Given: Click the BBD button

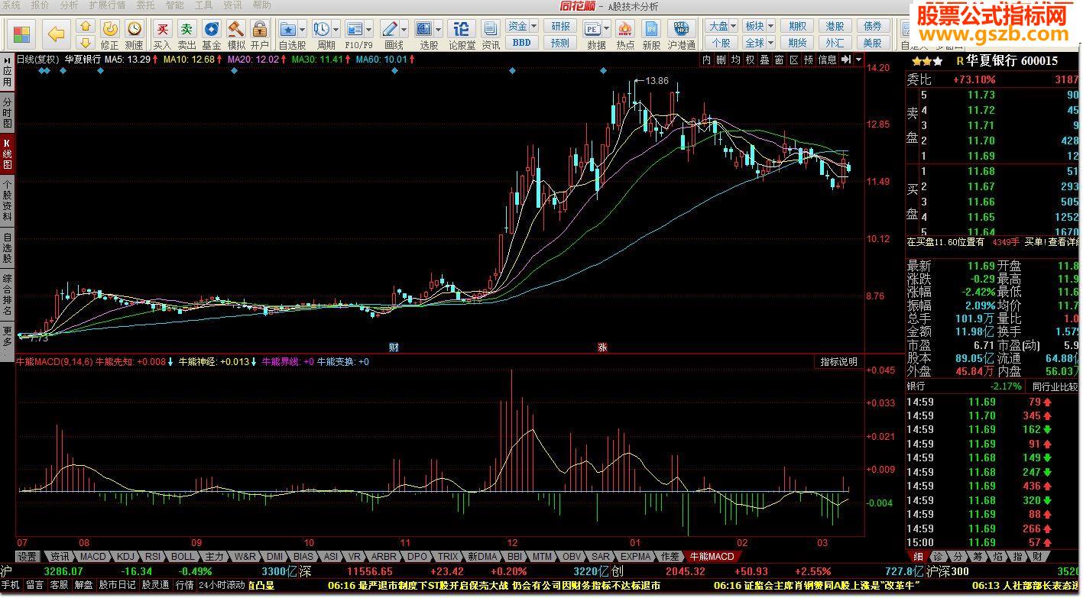Looking at the screenshot, I should (x=522, y=43).
